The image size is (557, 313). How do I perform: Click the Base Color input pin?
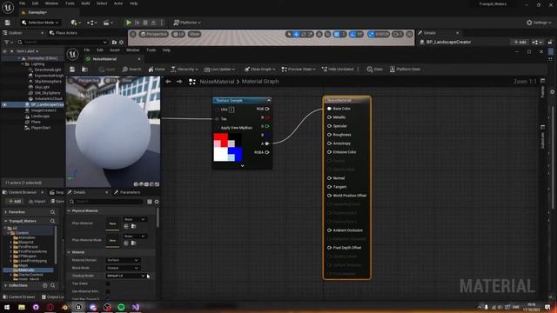pyautogui.click(x=329, y=109)
